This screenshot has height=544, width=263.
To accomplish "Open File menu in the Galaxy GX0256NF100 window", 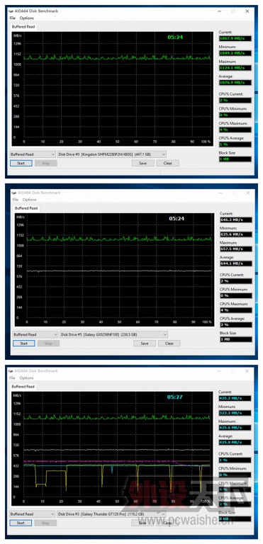I will [16, 200].
